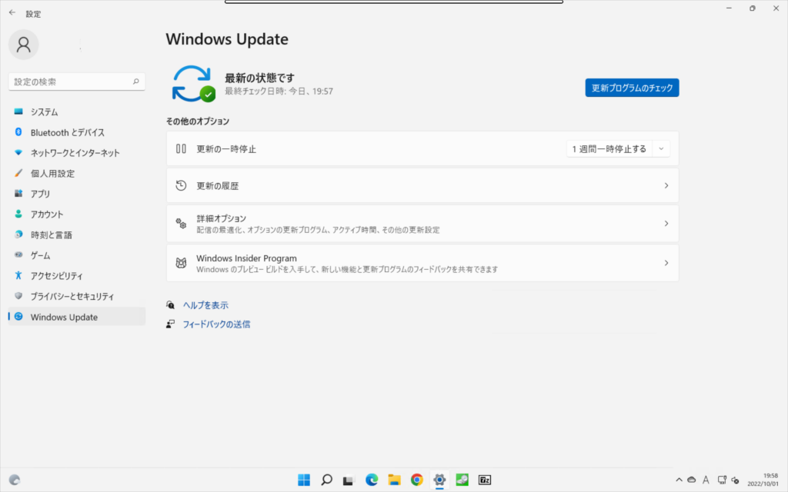This screenshot has width=788, height=492.
Task: Open the 7-Zip taskbar icon
Action: 485,480
